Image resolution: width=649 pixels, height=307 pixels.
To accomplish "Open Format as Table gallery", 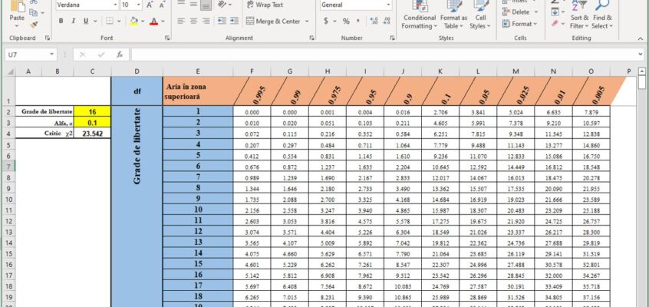I will pyautogui.click(x=453, y=15).
